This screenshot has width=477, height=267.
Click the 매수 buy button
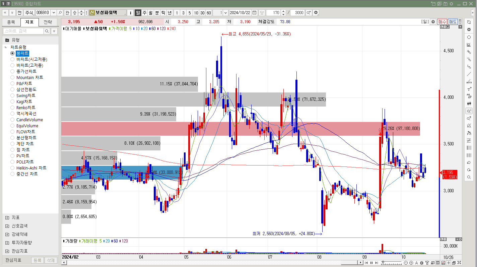click(x=442, y=21)
